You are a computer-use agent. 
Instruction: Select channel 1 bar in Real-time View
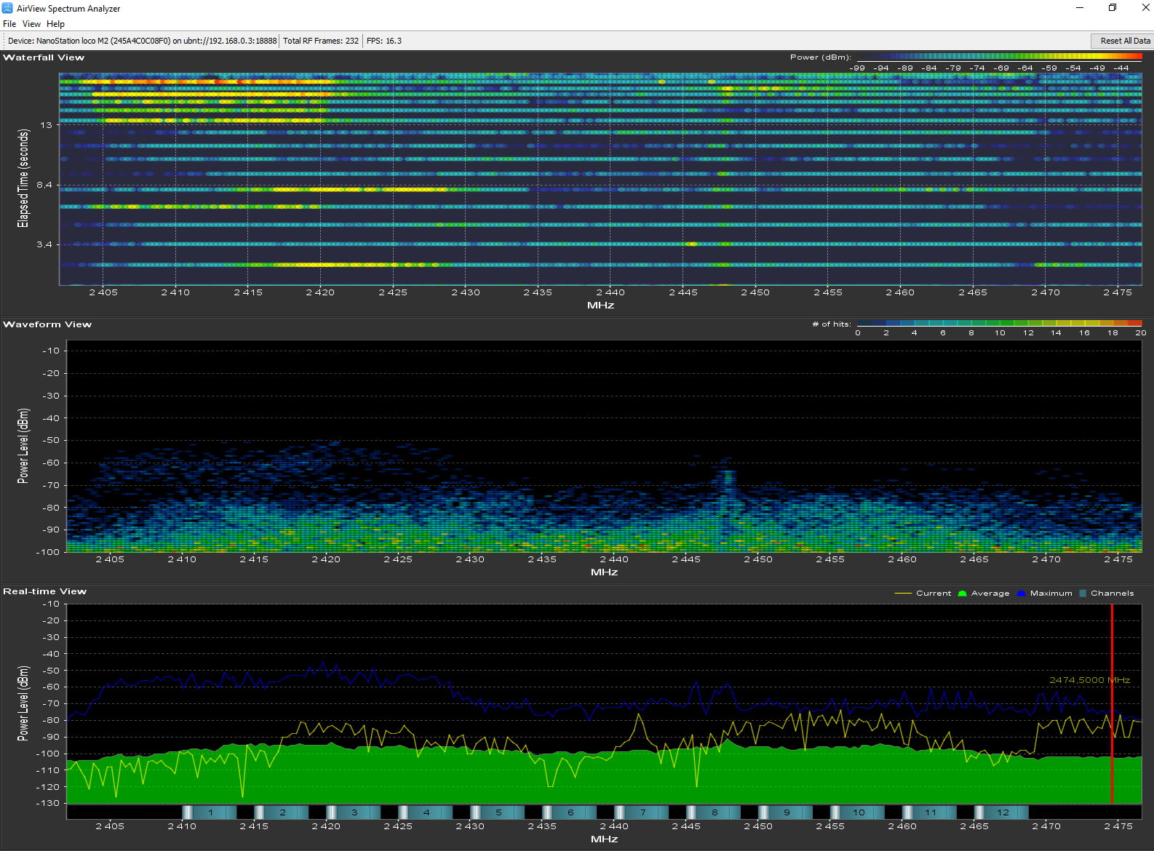210,812
